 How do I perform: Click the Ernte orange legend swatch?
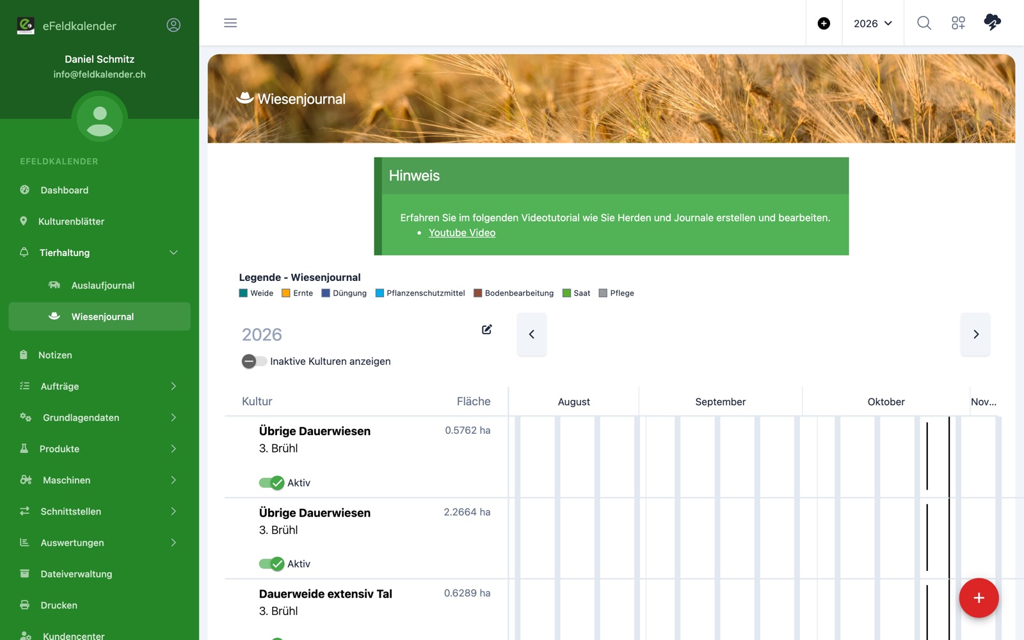click(286, 293)
